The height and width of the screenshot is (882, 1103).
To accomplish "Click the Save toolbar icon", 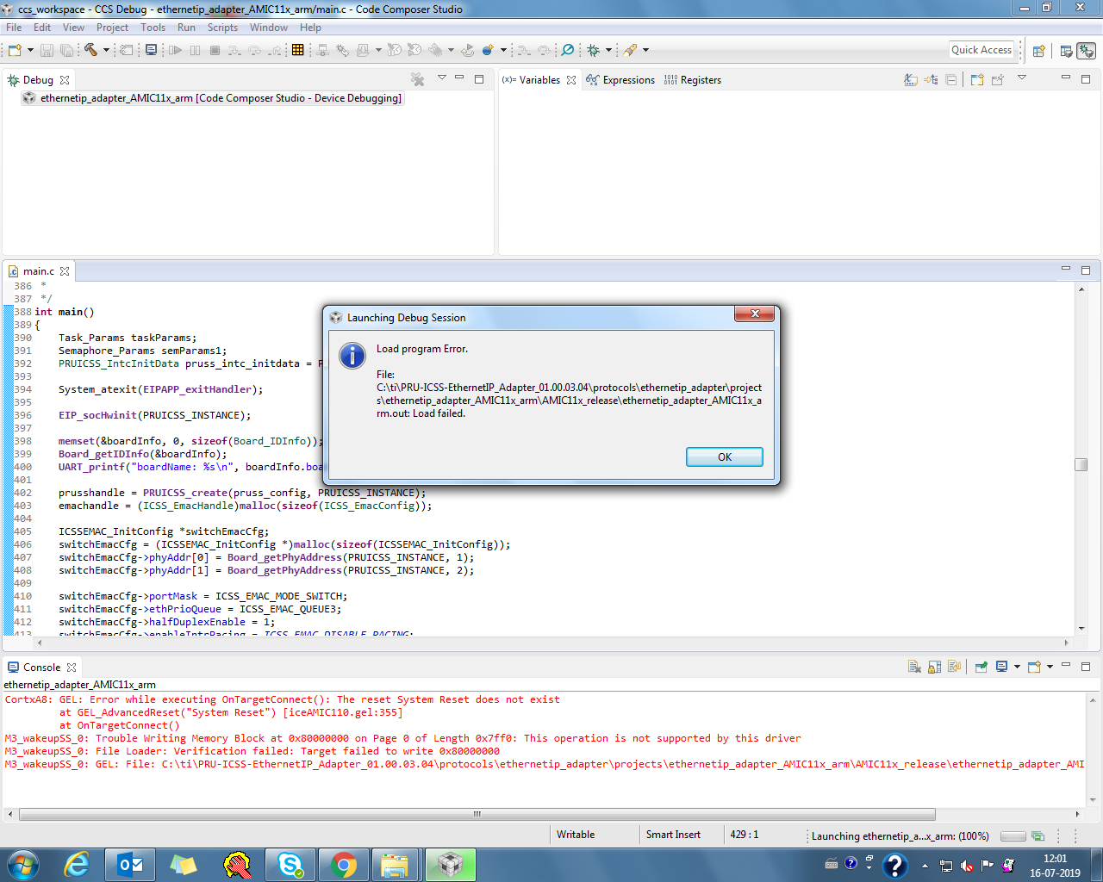I will point(47,50).
